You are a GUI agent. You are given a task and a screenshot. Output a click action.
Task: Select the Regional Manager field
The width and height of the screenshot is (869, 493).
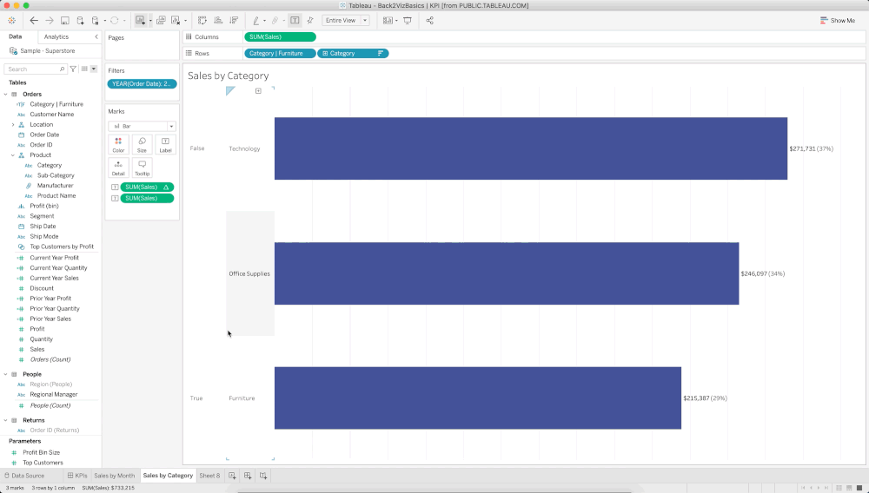54,395
